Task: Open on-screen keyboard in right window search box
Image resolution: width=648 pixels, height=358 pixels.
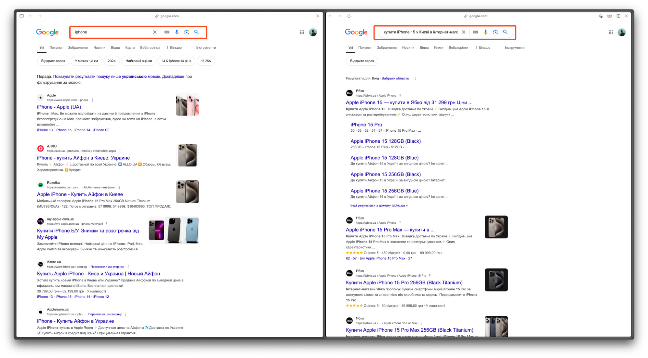Action: pyautogui.click(x=476, y=32)
